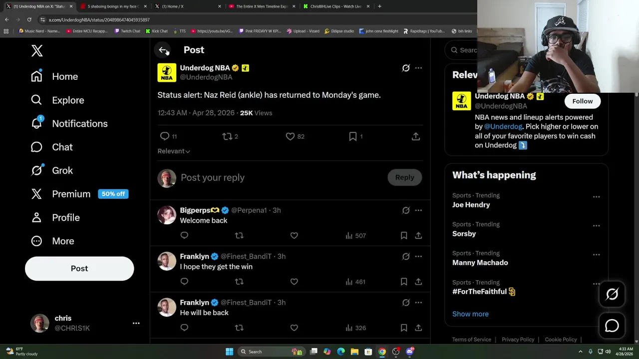This screenshot has height=359, width=639.
Task: Like the 'Welcome back' comment
Action: click(294, 235)
